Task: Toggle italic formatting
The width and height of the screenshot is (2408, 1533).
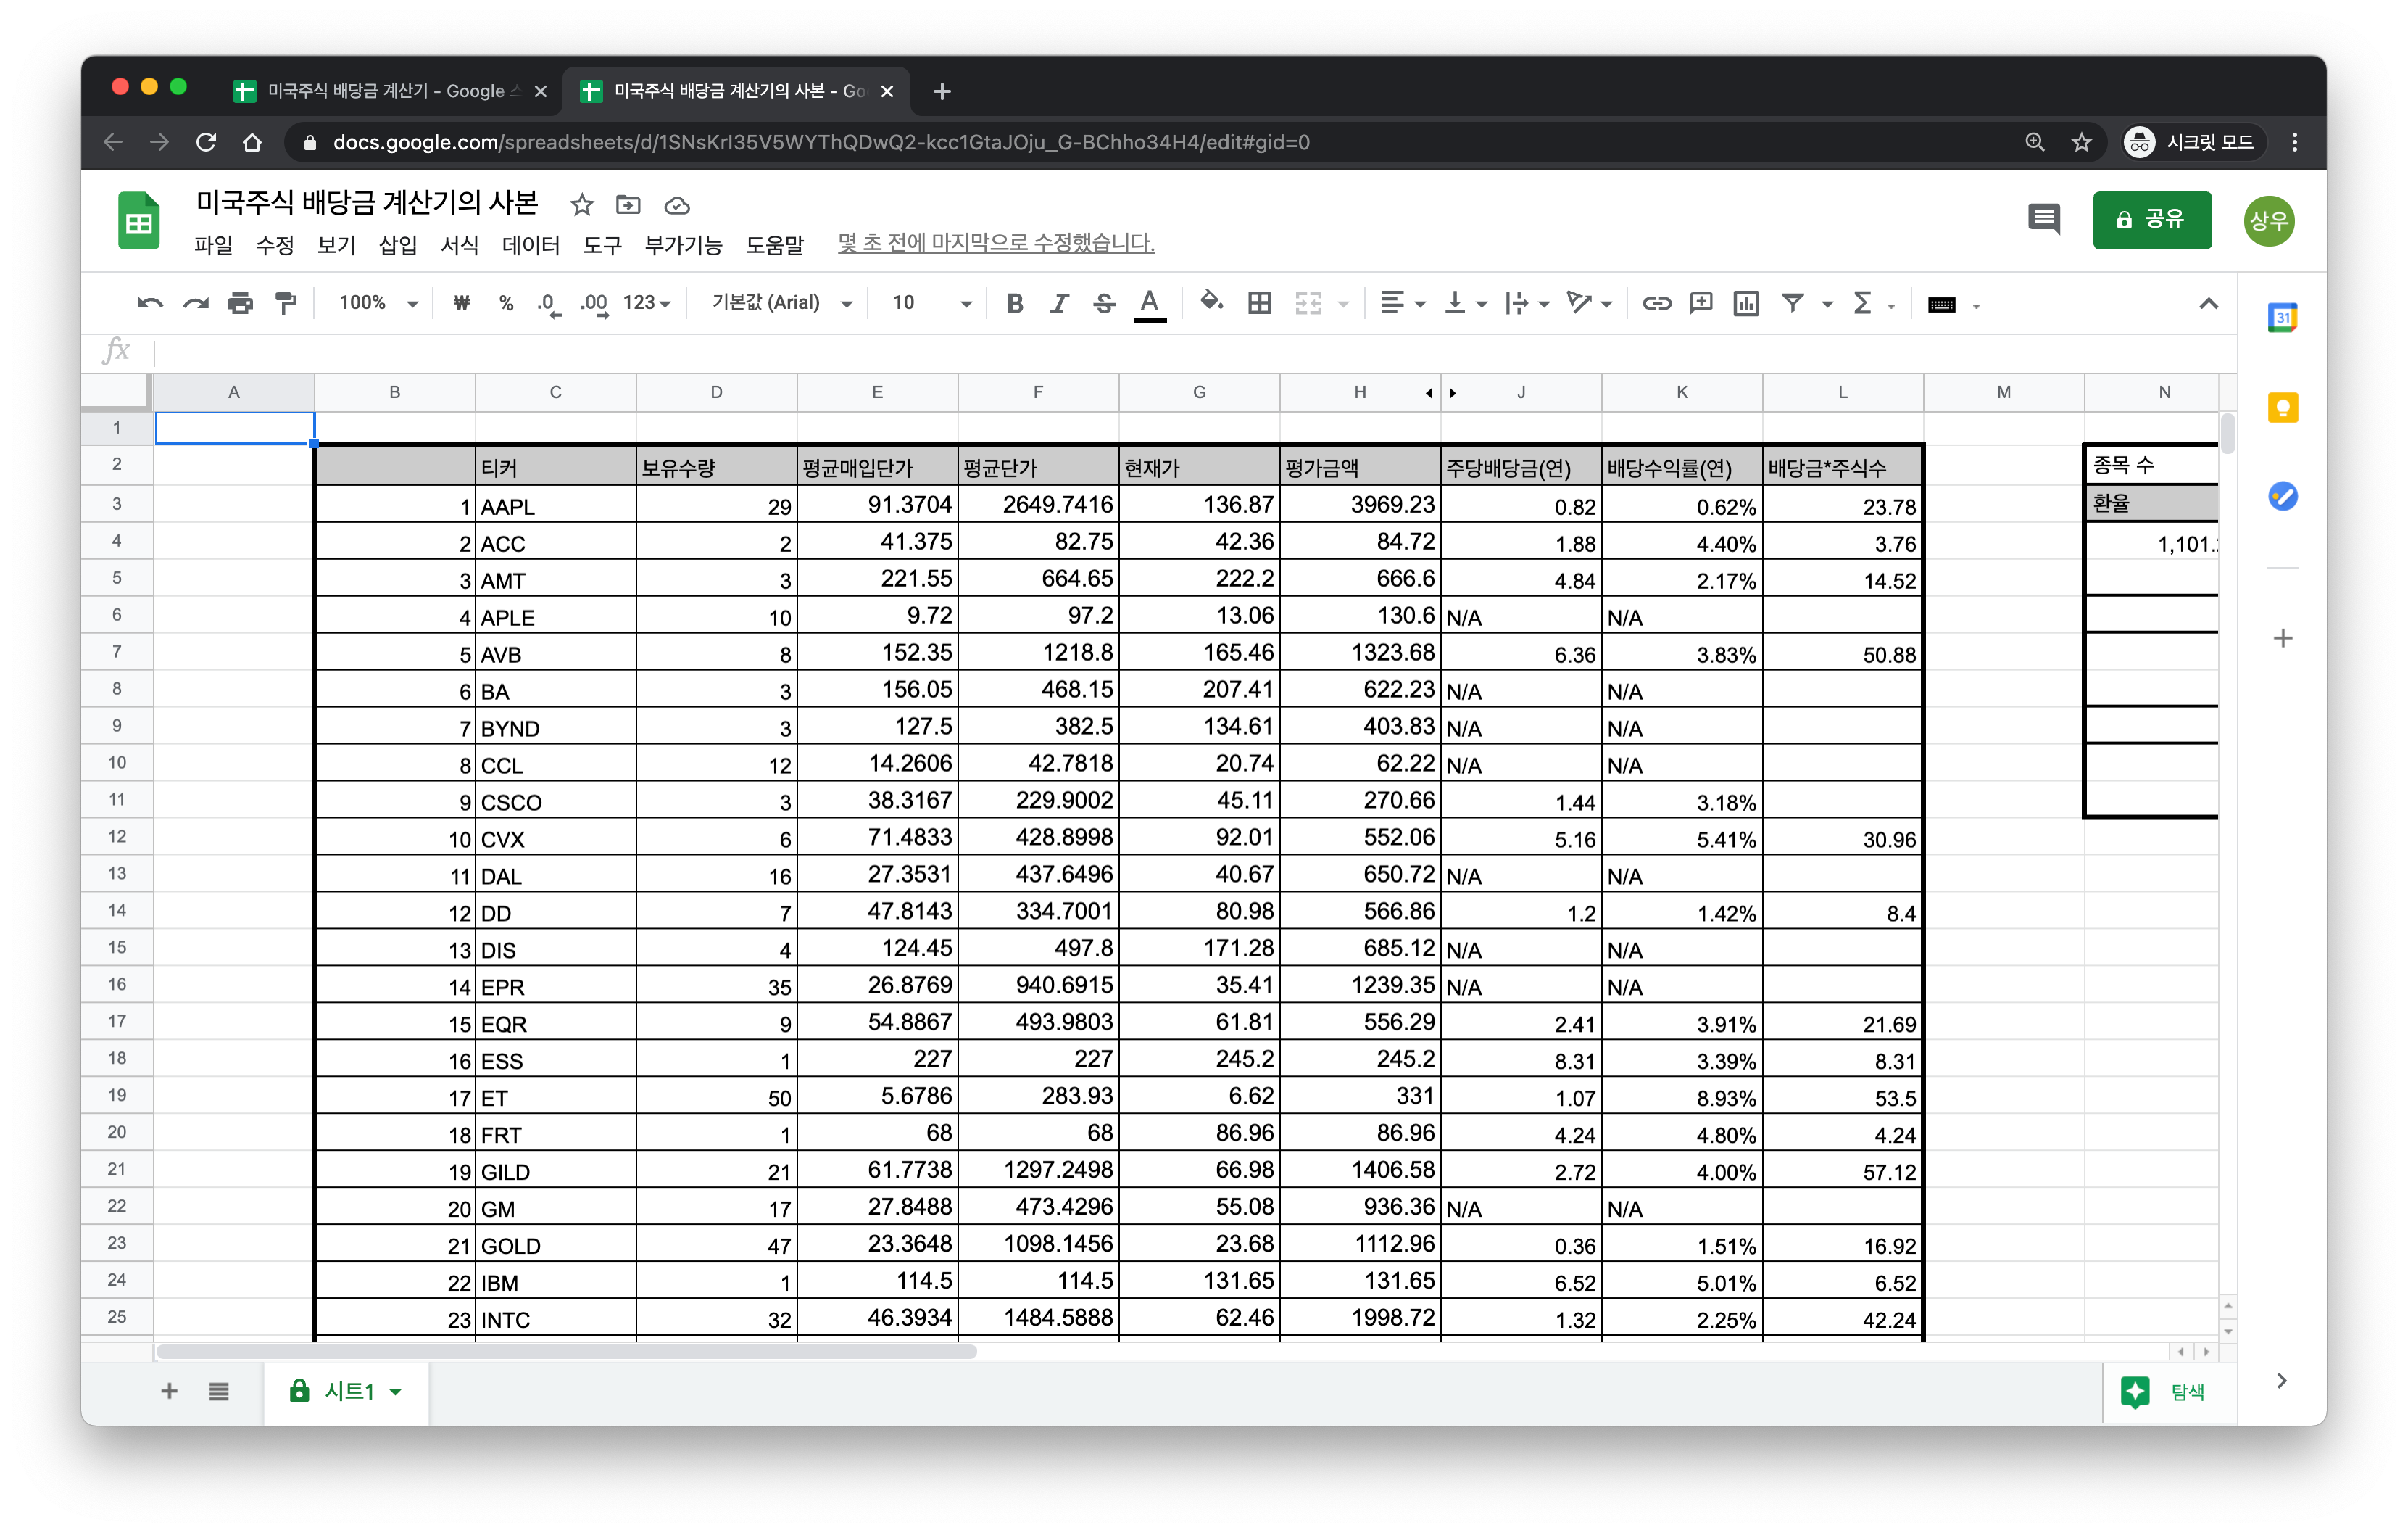Action: pos(1059,303)
